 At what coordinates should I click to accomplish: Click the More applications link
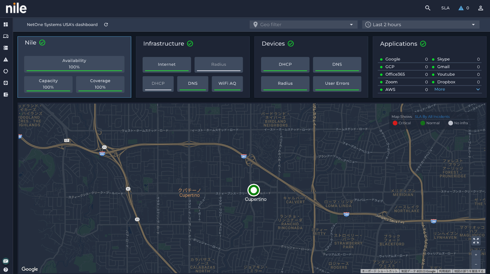(439, 89)
